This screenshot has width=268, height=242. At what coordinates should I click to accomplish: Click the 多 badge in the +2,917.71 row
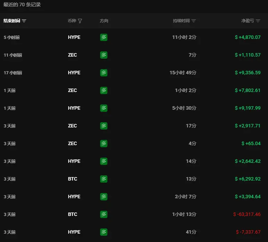pos(104,126)
